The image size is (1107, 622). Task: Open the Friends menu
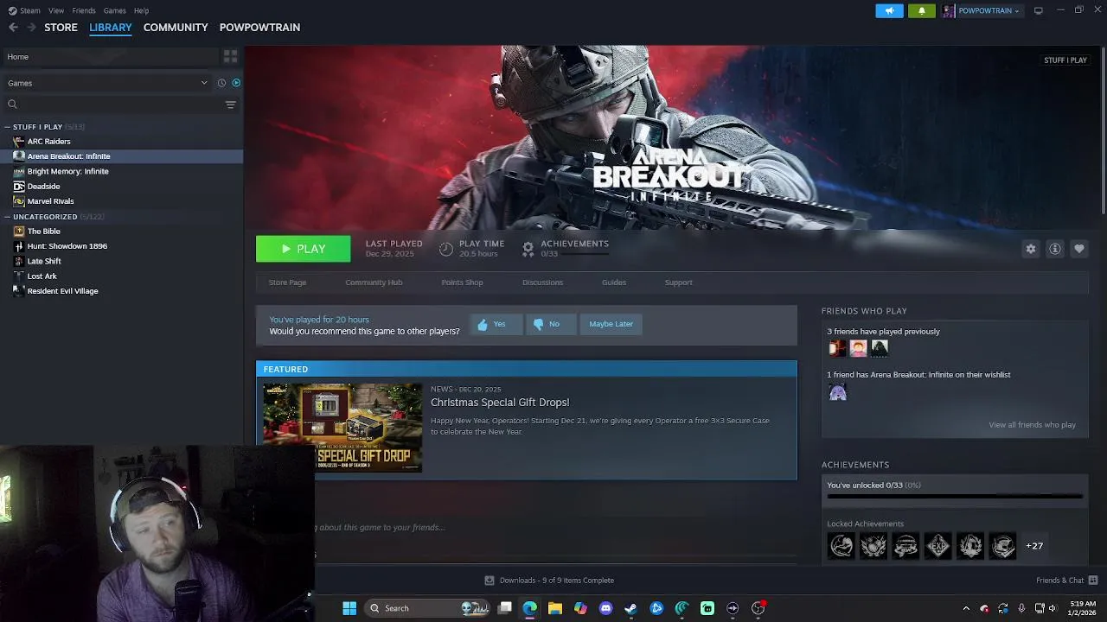(84, 10)
